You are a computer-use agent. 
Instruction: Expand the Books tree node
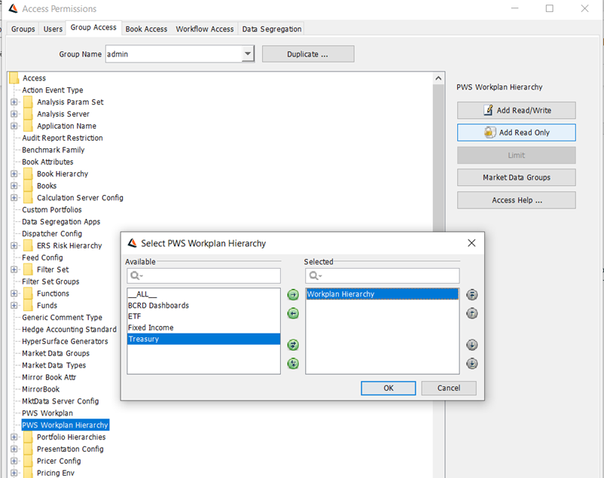pyautogui.click(x=14, y=186)
